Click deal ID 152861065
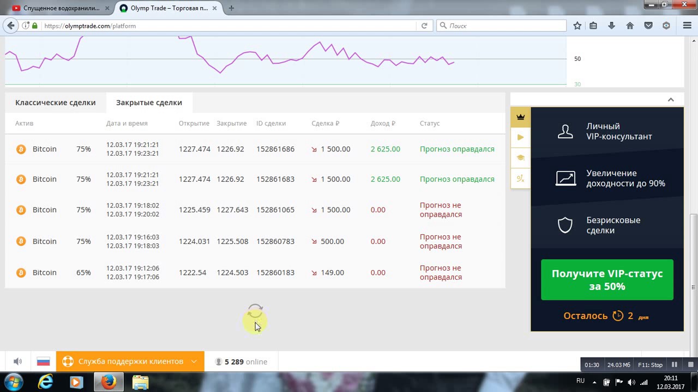The height and width of the screenshot is (392, 698). [x=275, y=210]
